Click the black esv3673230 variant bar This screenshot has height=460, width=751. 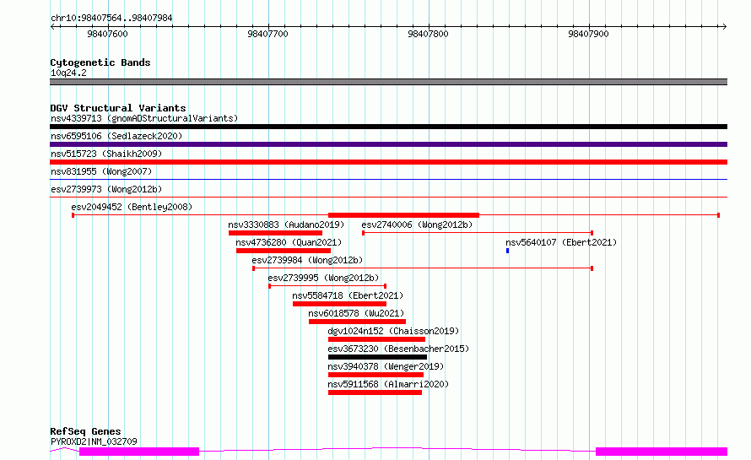377,357
